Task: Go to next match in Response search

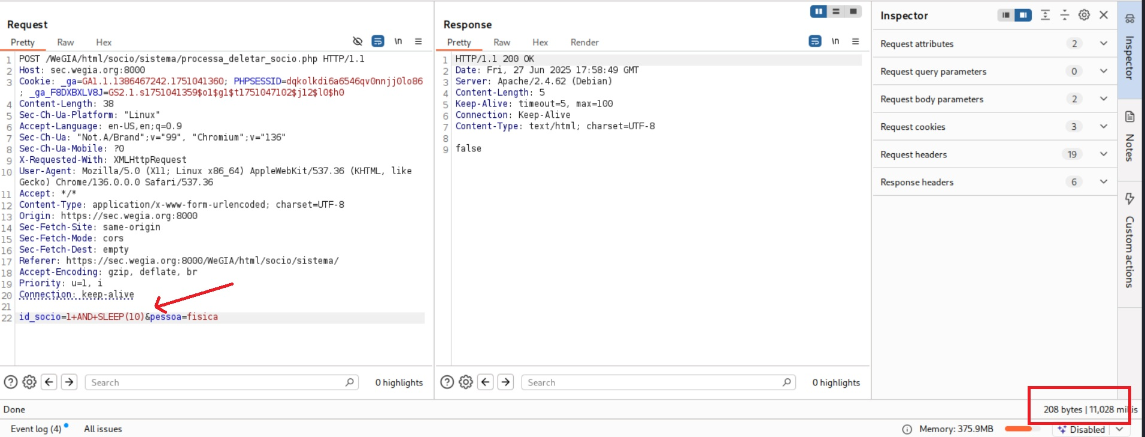Action: 506,382
